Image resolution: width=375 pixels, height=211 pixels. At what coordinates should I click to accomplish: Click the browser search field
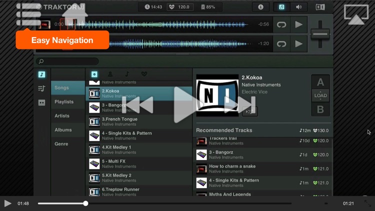[x=67, y=61]
